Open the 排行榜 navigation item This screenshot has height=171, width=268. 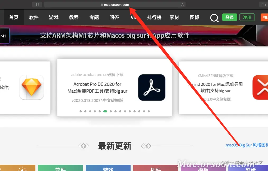(x=154, y=17)
